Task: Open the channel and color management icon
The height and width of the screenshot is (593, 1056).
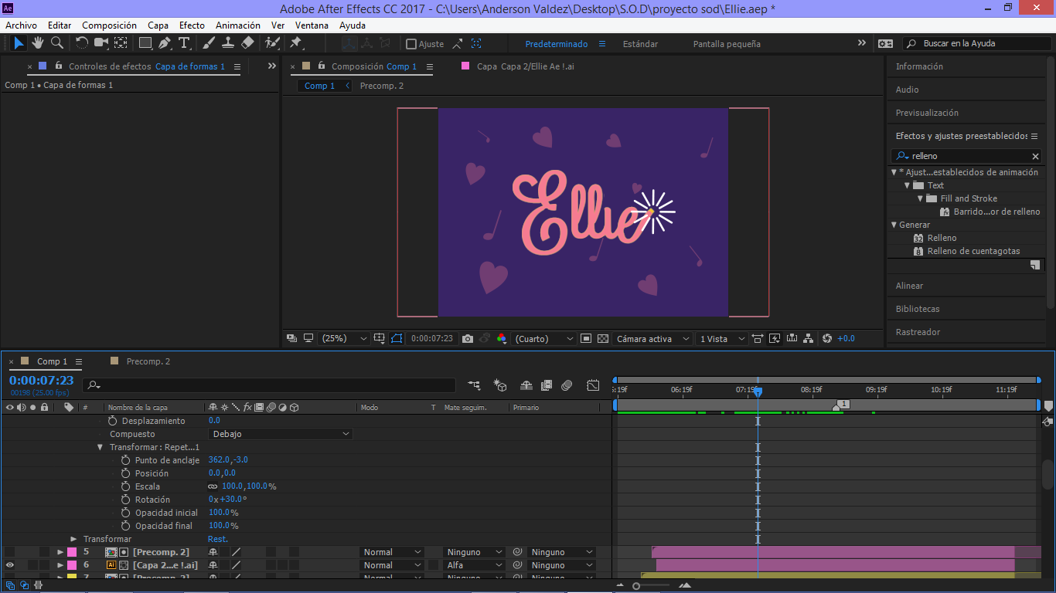Action: [x=502, y=338]
